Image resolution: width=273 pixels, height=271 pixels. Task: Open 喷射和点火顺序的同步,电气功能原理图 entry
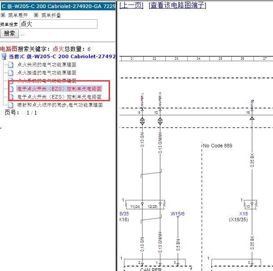pos(60,105)
